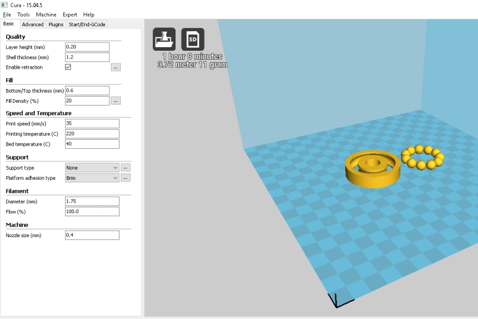
Task: Click the Shell thickness input field
Action: click(87, 57)
